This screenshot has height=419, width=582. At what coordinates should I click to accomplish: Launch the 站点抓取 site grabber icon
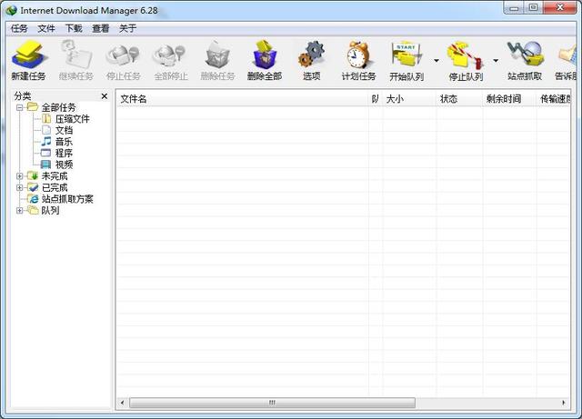(x=525, y=60)
